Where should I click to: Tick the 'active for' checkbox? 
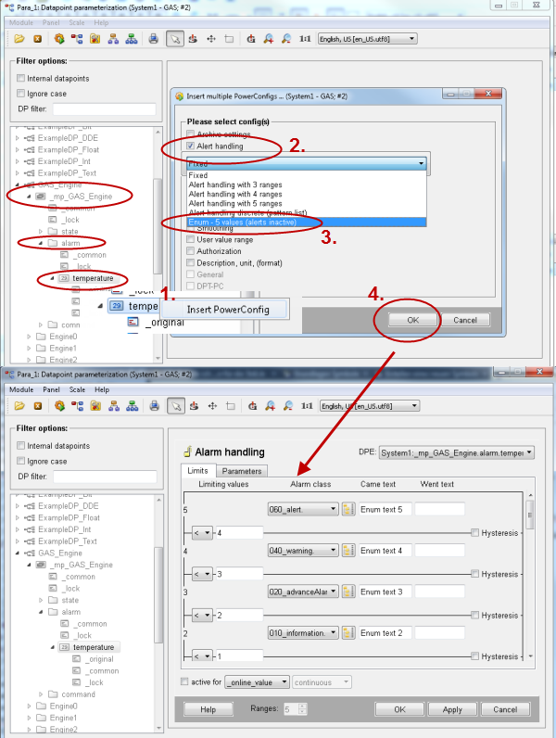pyautogui.click(x=184, y=682)
